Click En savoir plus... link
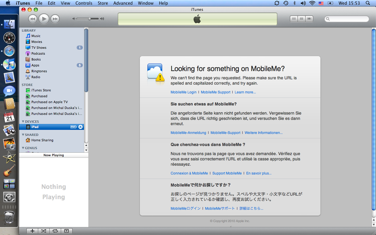Viewport: 376px width, 235px height. [259, 173]
